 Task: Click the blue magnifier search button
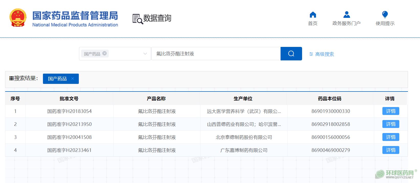click(291, 54)
